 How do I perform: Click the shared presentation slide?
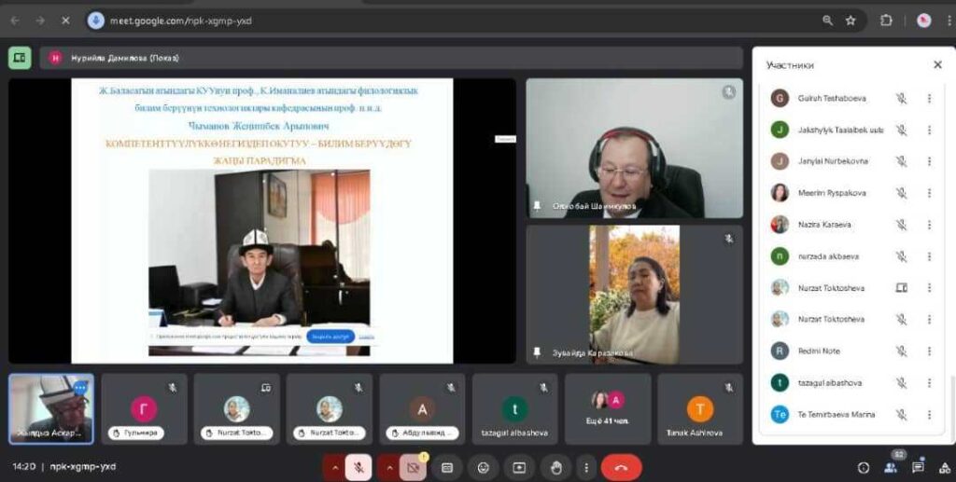[x=262, y=220]
